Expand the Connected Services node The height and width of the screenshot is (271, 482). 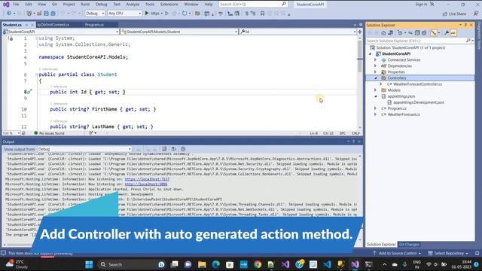coord(375,60)
